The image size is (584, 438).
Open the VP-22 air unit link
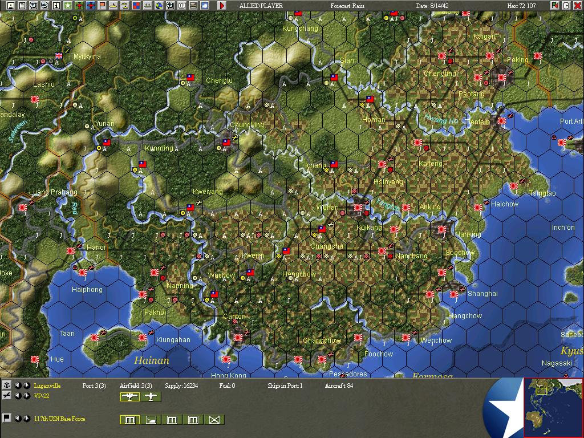pyautogui.click(x=41, y=396)
